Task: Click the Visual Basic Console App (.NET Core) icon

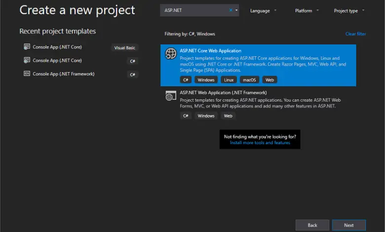Action: [27, 47]
